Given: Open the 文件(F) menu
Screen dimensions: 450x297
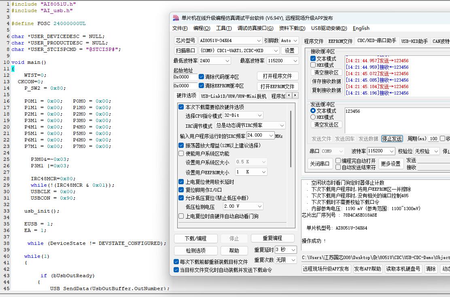Looking at the screenshot, I should [180, 28].
